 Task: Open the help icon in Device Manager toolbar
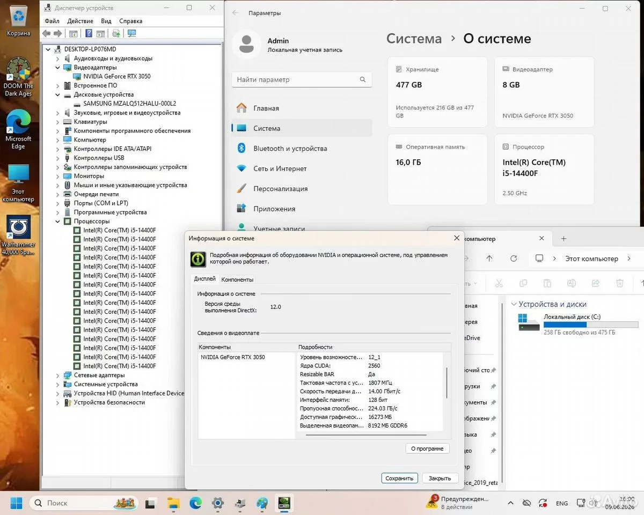click(88, 33)
